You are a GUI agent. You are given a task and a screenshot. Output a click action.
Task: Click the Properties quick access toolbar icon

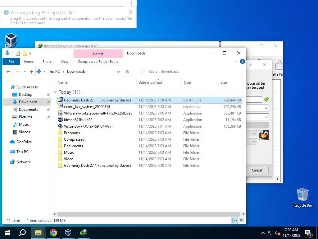[18, 53]
